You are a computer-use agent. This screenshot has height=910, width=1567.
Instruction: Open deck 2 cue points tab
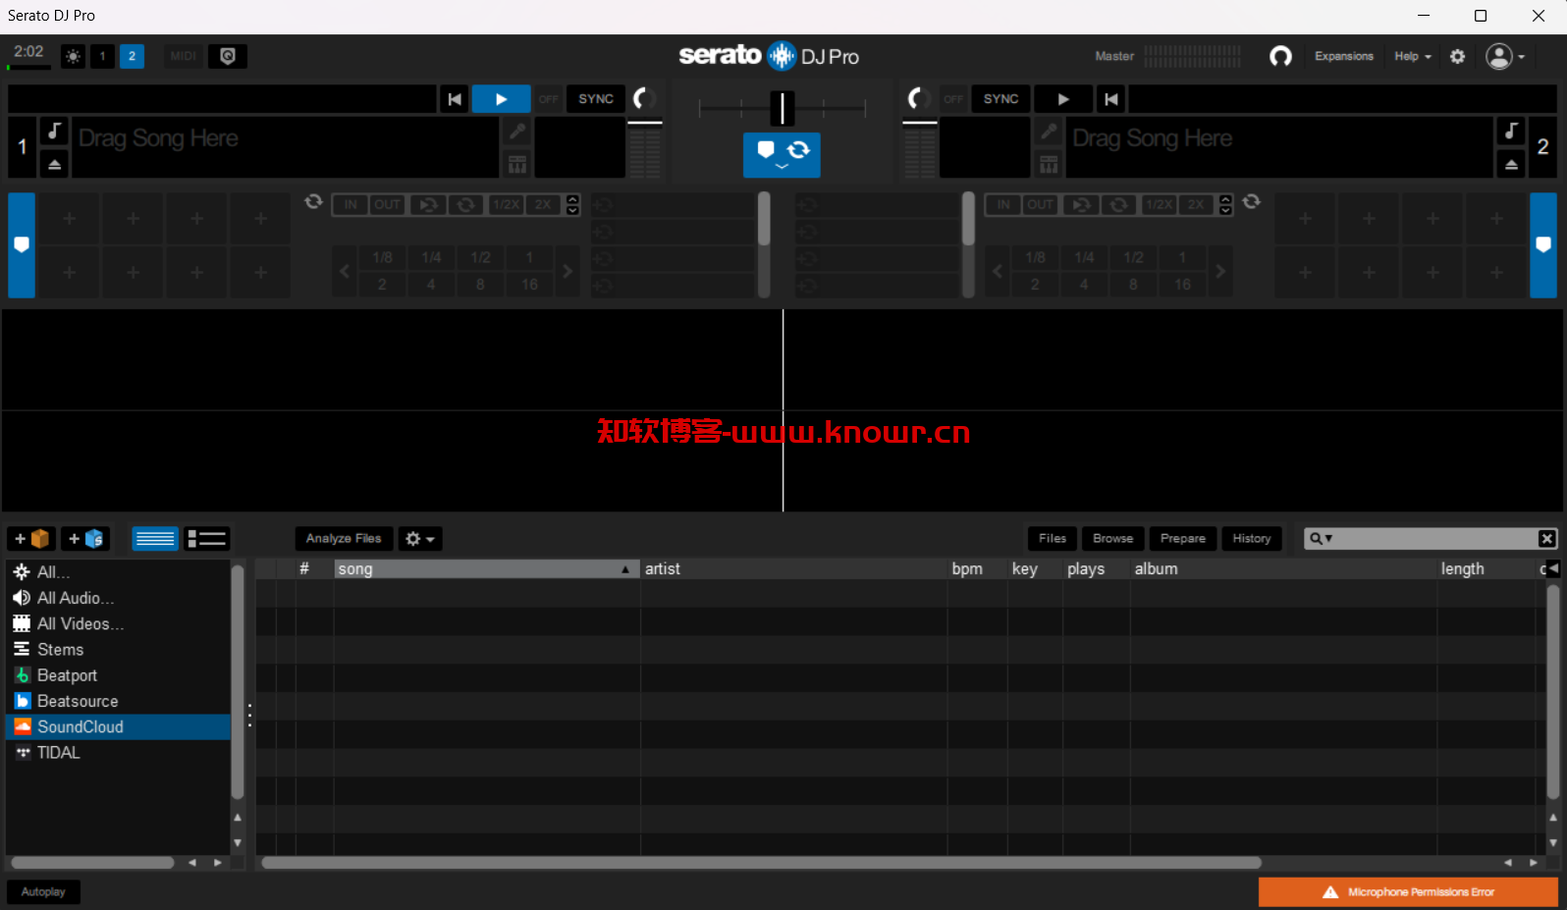(x=1543, y=245)
